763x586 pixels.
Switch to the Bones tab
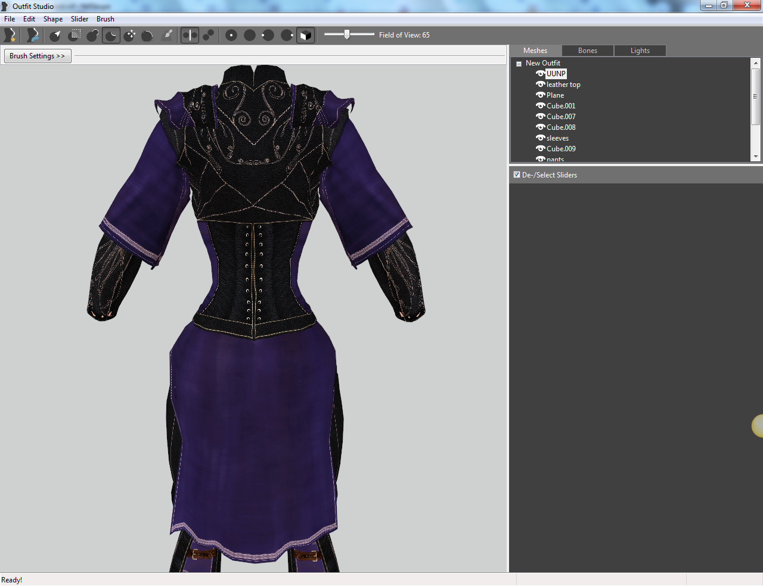coord(588,51)
